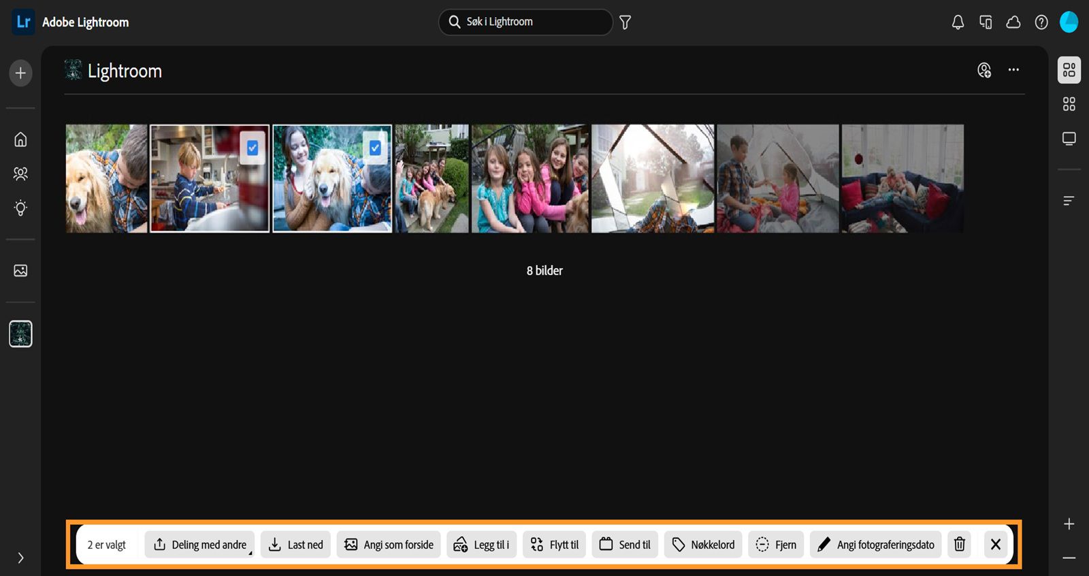
Task: Click the Adobe Lightroom Lr logo
Action: point(23,22)
